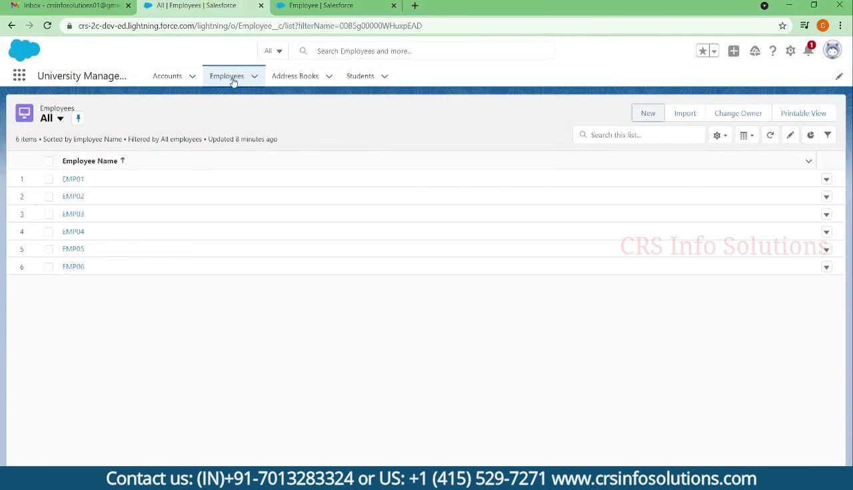Check the EMP01 row checkbox

pyautogui.click(x=49, y=179)
